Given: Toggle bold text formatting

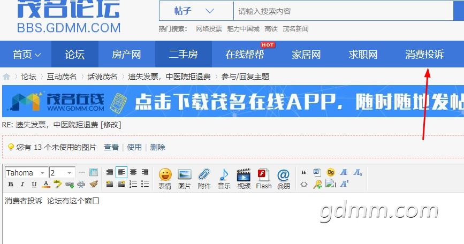Looking at the screenshot, I should tap(11, 185).
